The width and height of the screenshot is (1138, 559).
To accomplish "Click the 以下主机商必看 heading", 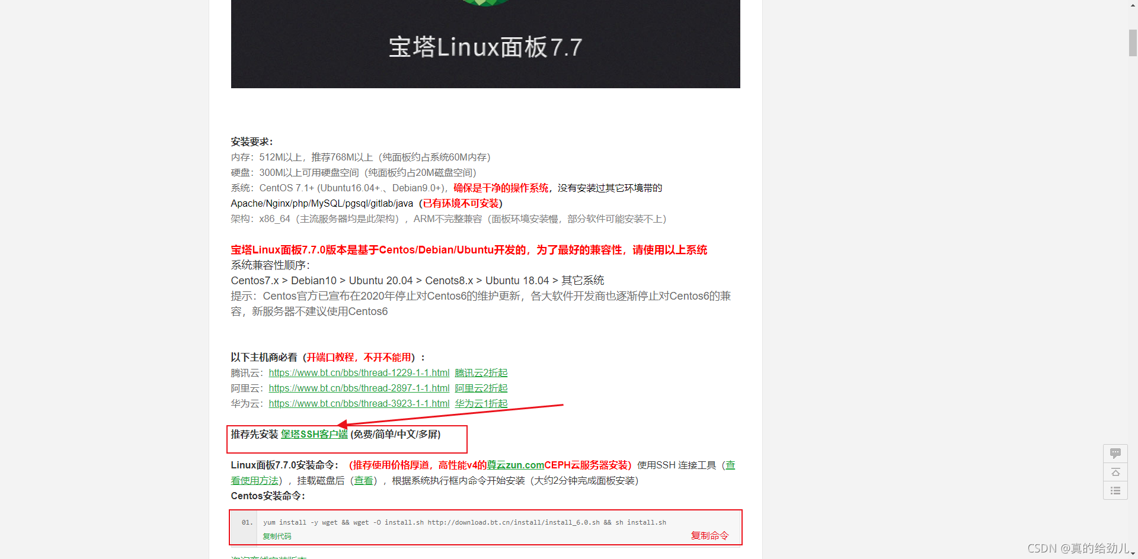I will coord(328,358).
